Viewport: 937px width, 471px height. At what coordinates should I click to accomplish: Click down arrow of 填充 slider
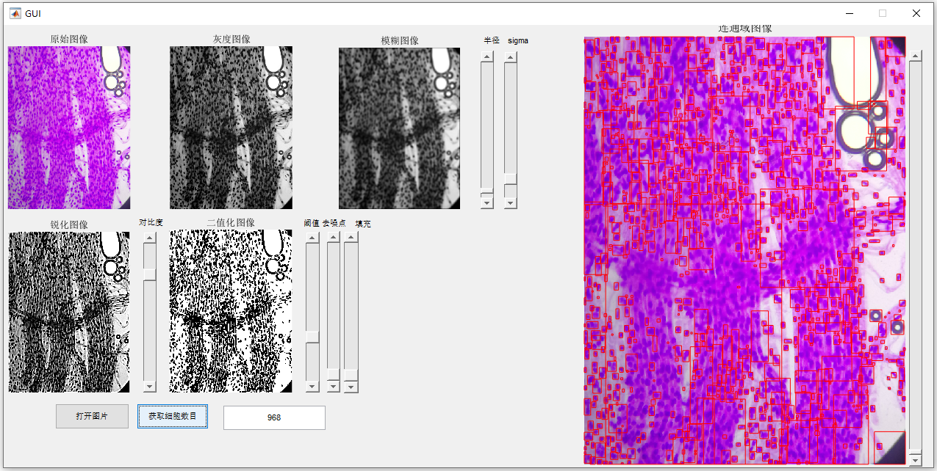[x=351, y=386]
